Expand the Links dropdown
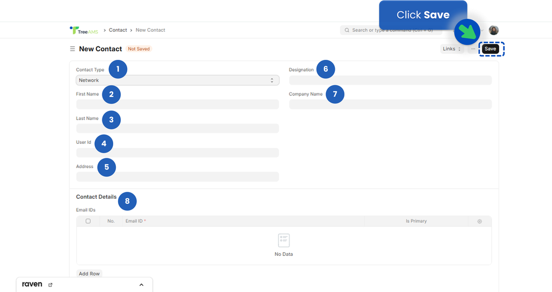This screenshot has width=552, height=292. click(452, 49)
